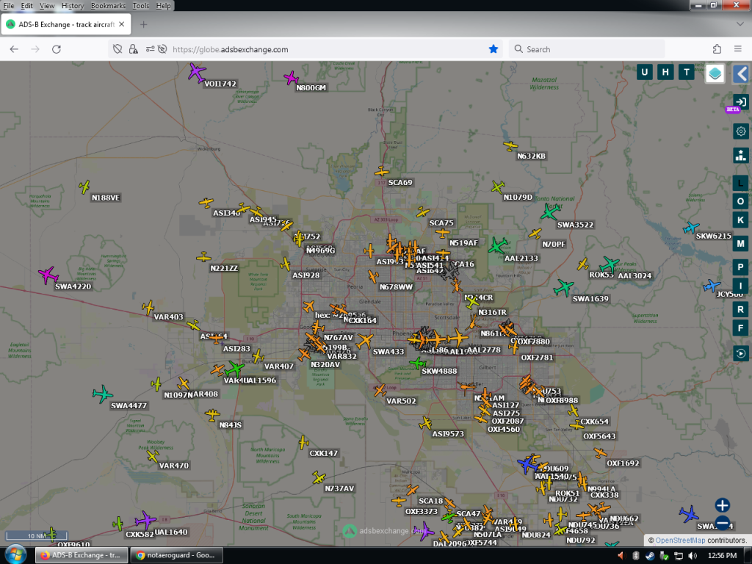The image size is (752, 564).
Task: Open the extensions puzzle icon
Action: point(717,49)
